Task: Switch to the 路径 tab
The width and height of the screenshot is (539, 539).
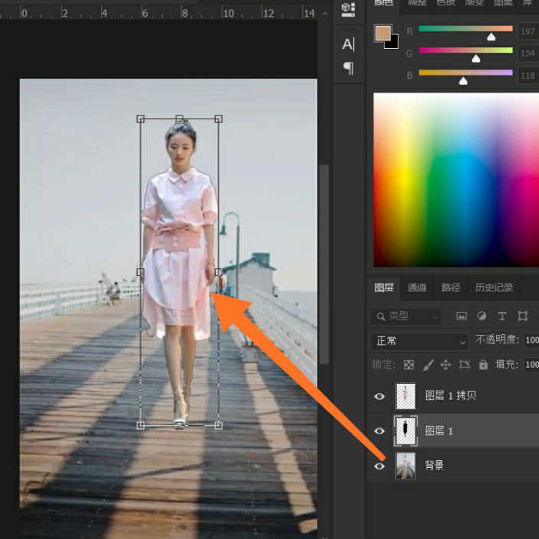Action: [x=450, y=287]
